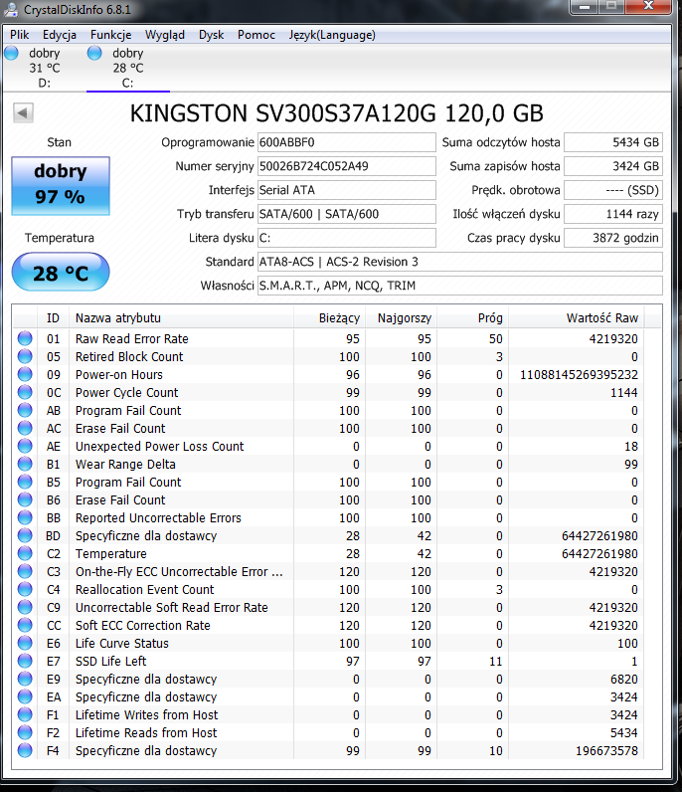
Task: Switch to disk C: tab
Action: click(x=128, y=68)
